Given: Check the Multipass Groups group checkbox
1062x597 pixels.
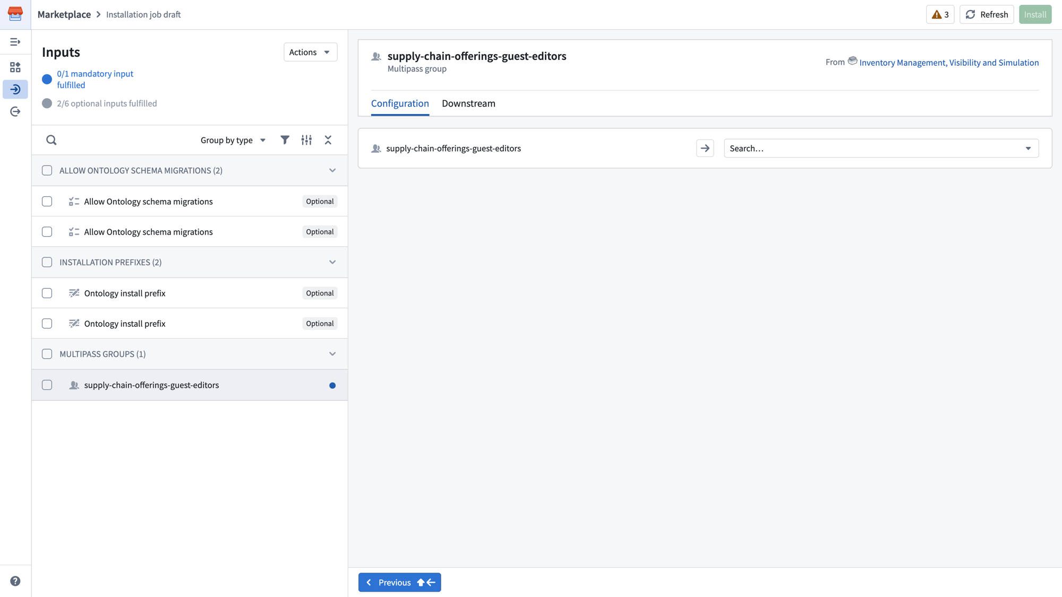Looking at the screenshot, I should point(47,354).
